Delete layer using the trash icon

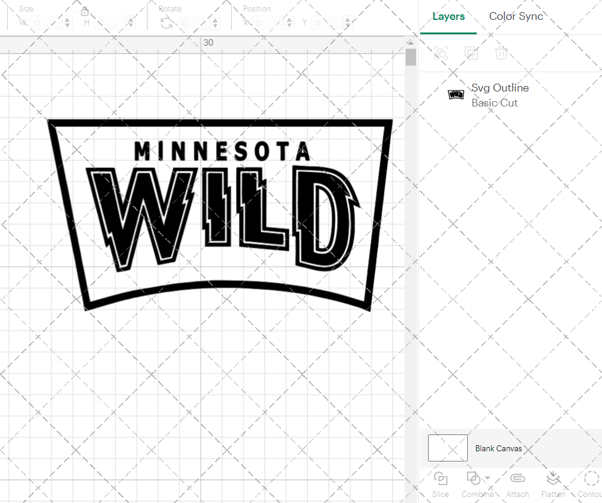(501, 53)
